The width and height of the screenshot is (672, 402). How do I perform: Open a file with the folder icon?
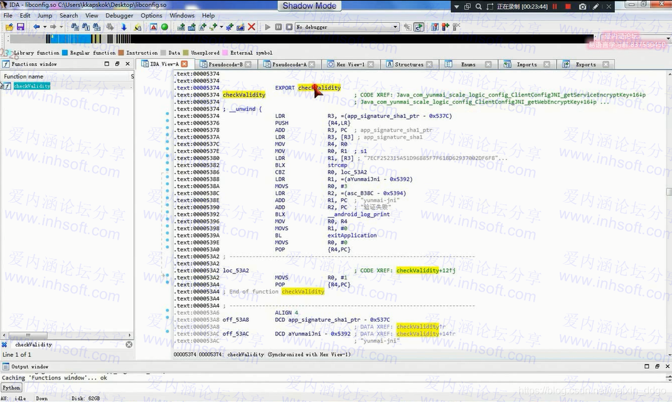9,27
